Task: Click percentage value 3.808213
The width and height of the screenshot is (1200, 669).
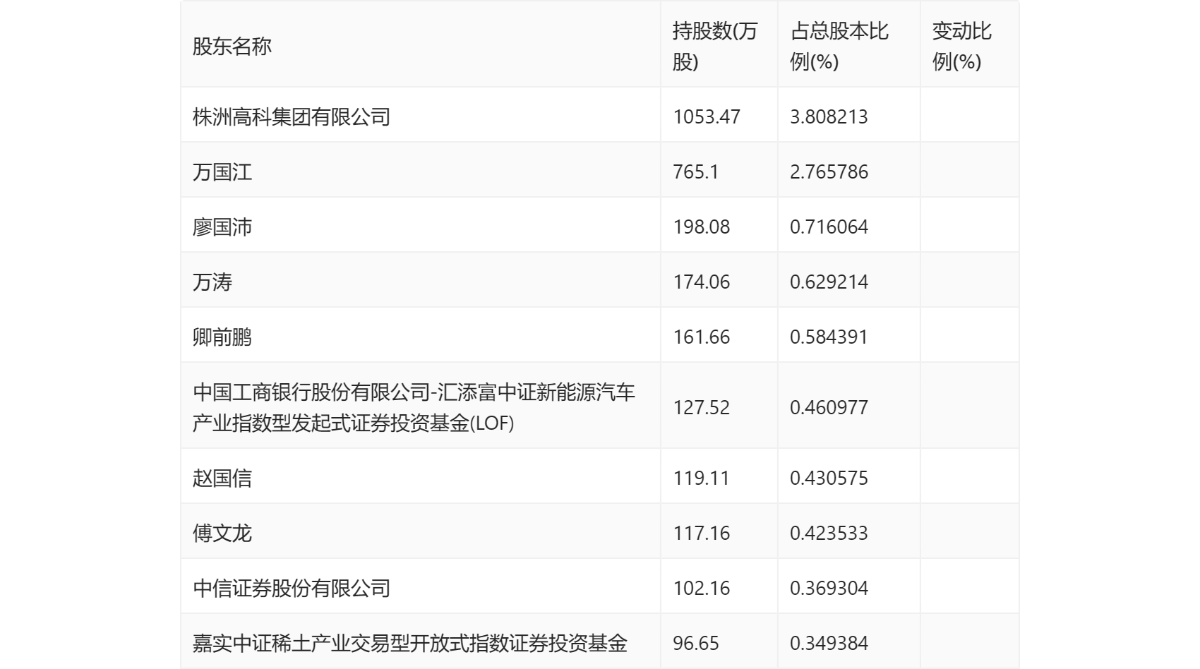Action: [829, 116]
